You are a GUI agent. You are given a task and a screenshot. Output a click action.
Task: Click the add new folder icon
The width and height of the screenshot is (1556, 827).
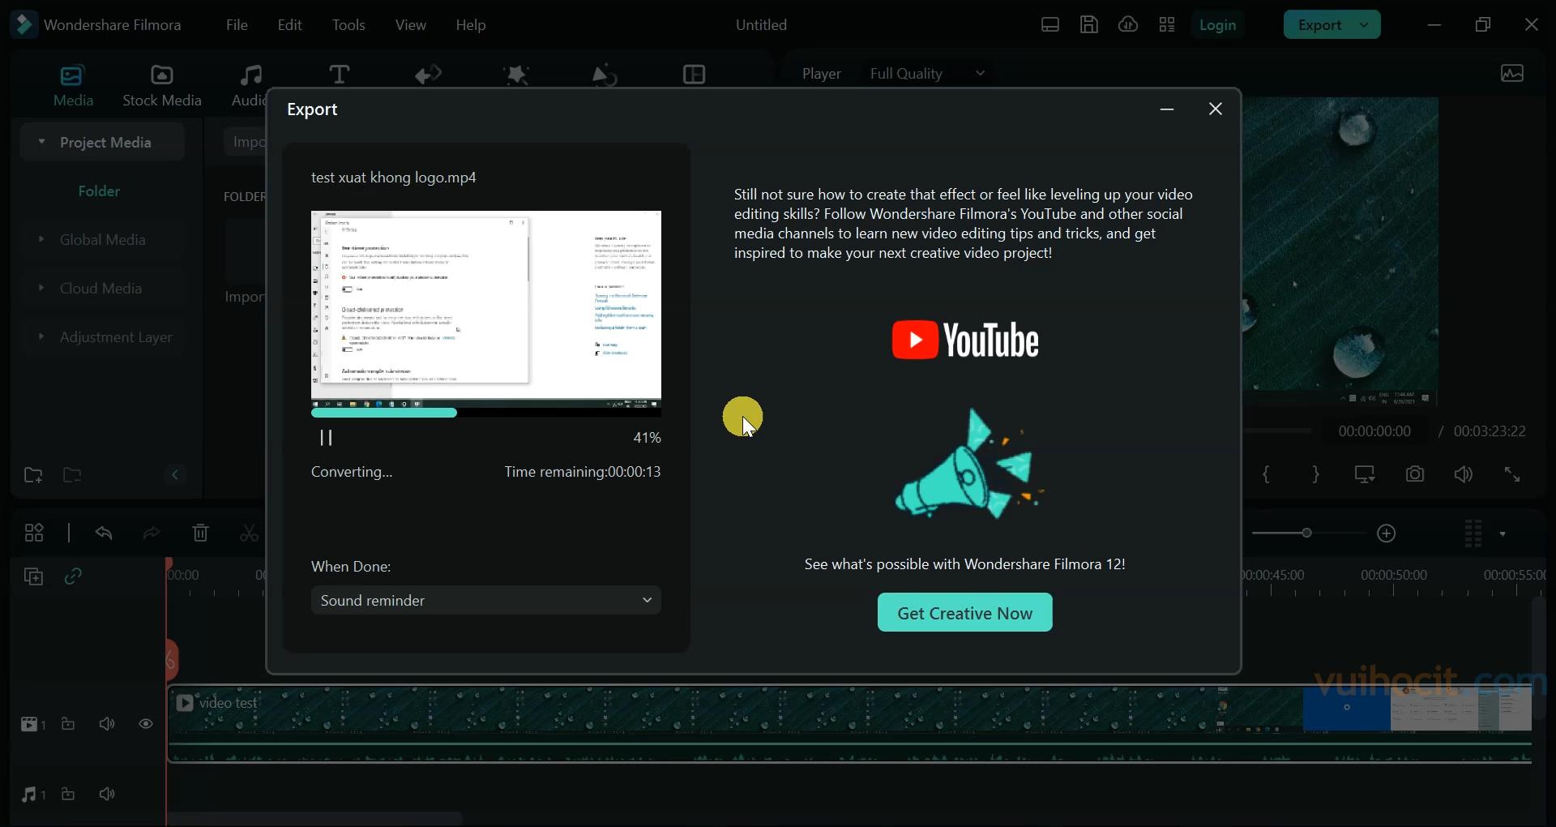33,475
